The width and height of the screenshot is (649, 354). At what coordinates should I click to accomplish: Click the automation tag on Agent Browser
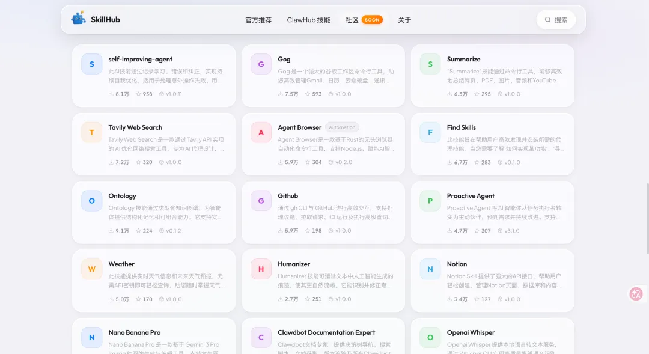342,127
